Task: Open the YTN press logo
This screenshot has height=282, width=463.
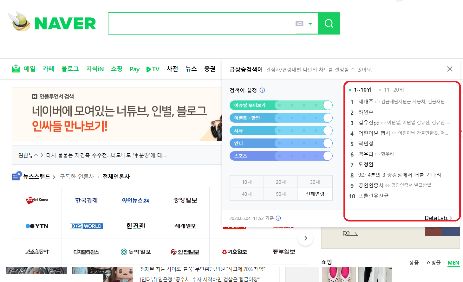Action: [37, 226]
